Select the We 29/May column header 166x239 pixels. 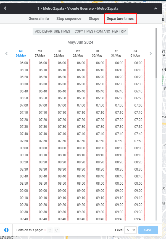click(78, 53)
